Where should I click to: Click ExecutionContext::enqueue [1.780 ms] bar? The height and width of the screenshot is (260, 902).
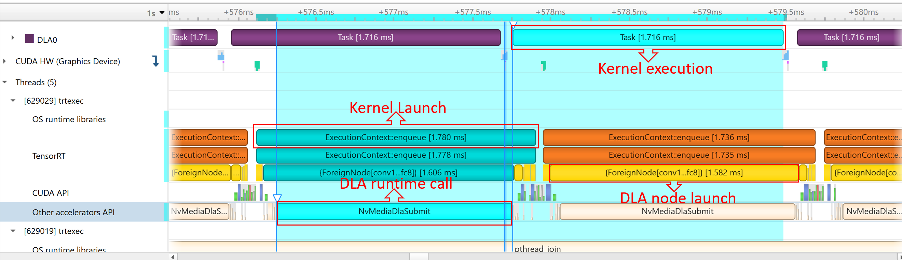[396, 138]
